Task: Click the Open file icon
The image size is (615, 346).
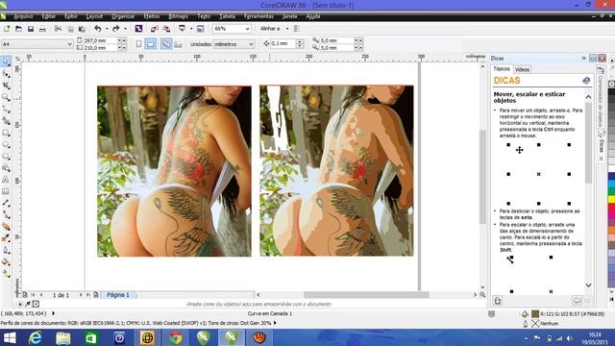Action: coord(18,29)
